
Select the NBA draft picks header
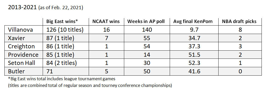(240, 21)
